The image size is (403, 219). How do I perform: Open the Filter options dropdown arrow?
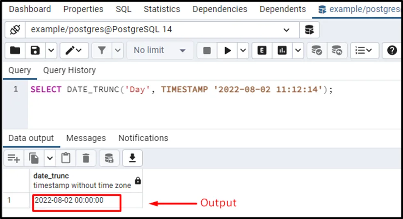[x=118, y=50]
